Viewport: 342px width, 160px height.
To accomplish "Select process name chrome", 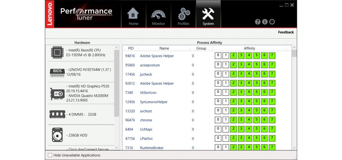I will (x=146, y=120).
